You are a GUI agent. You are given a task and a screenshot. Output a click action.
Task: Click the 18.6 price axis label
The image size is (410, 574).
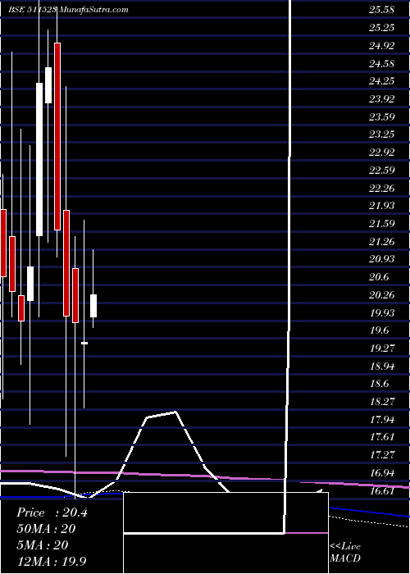[379, 384]
